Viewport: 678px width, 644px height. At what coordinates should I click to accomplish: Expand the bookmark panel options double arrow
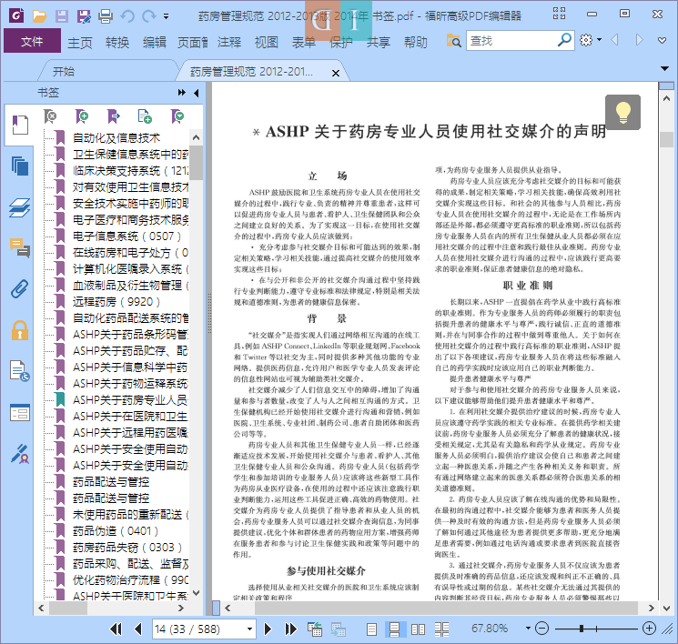[182, 93]
